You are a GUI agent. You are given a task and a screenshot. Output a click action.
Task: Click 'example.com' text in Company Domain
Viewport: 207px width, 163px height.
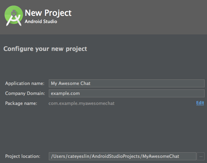point(65,94)
